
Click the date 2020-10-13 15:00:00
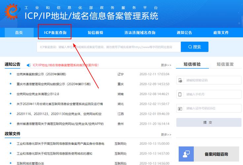pos(155,144)
